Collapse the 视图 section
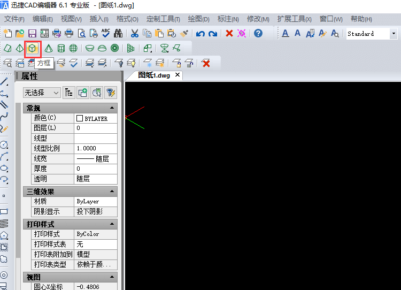The height and width of the screenshot is (290, 401). pos(112,277)
